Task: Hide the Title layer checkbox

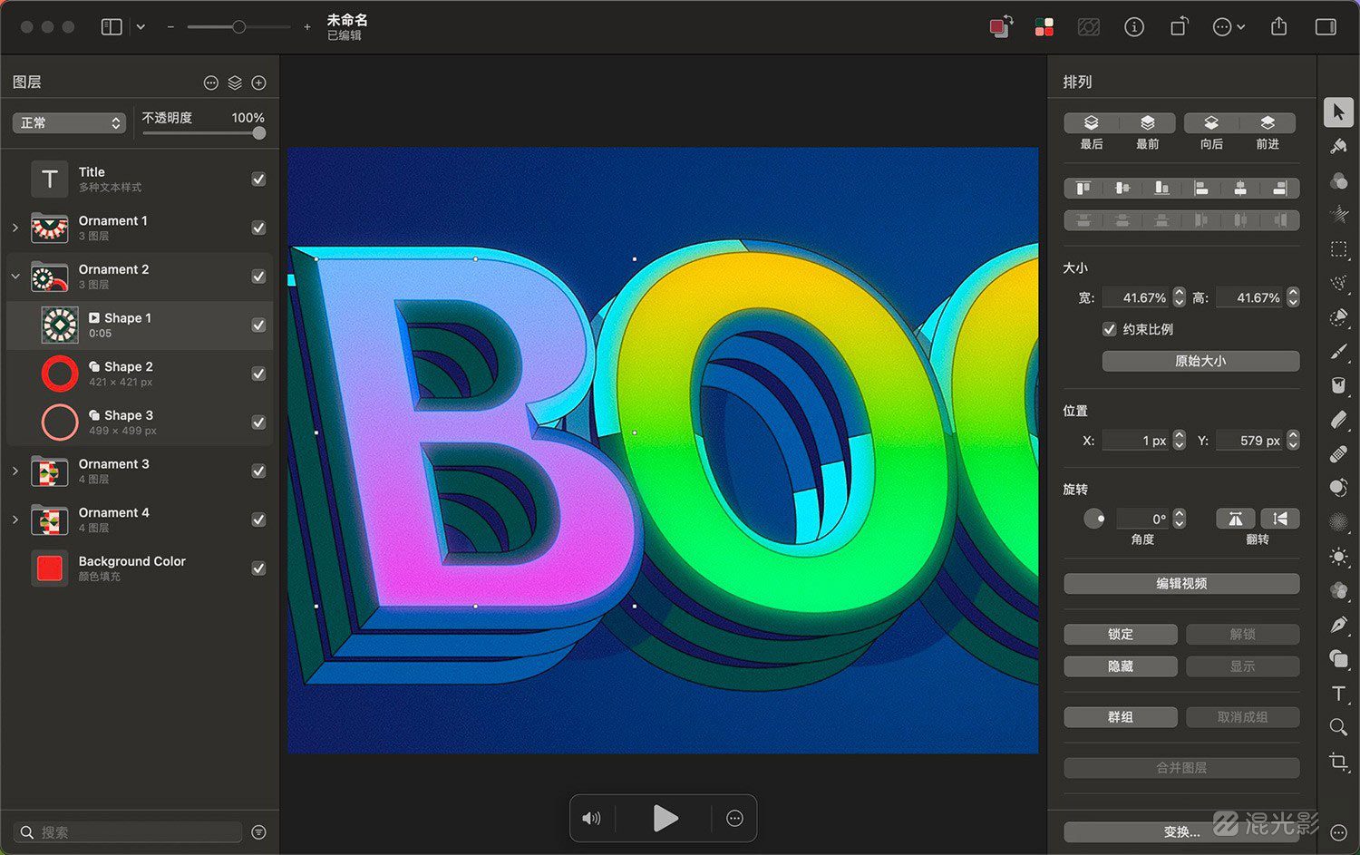Action: (258, 180)
